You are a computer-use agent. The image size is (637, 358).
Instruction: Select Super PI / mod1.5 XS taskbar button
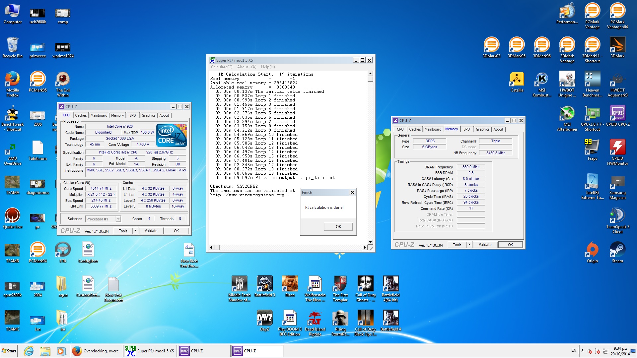150,351
